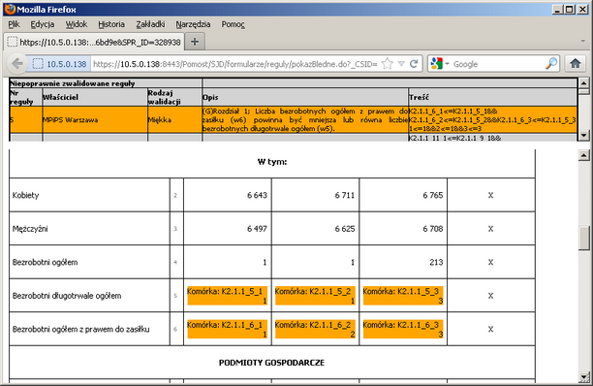Bookmark this page with the star icon
Screen dimensions: 593x386
(387, 64)
